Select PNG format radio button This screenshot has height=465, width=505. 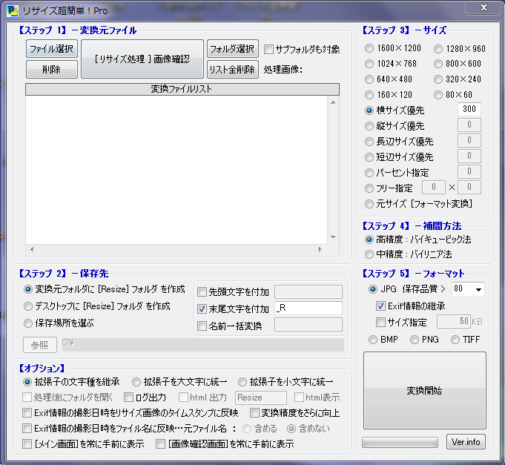(415, 340)
